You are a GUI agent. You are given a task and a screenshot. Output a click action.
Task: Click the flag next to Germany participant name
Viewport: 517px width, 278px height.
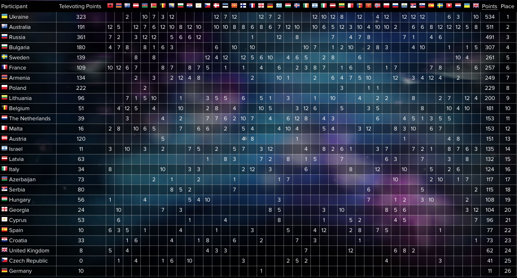[x=4, y=270]
